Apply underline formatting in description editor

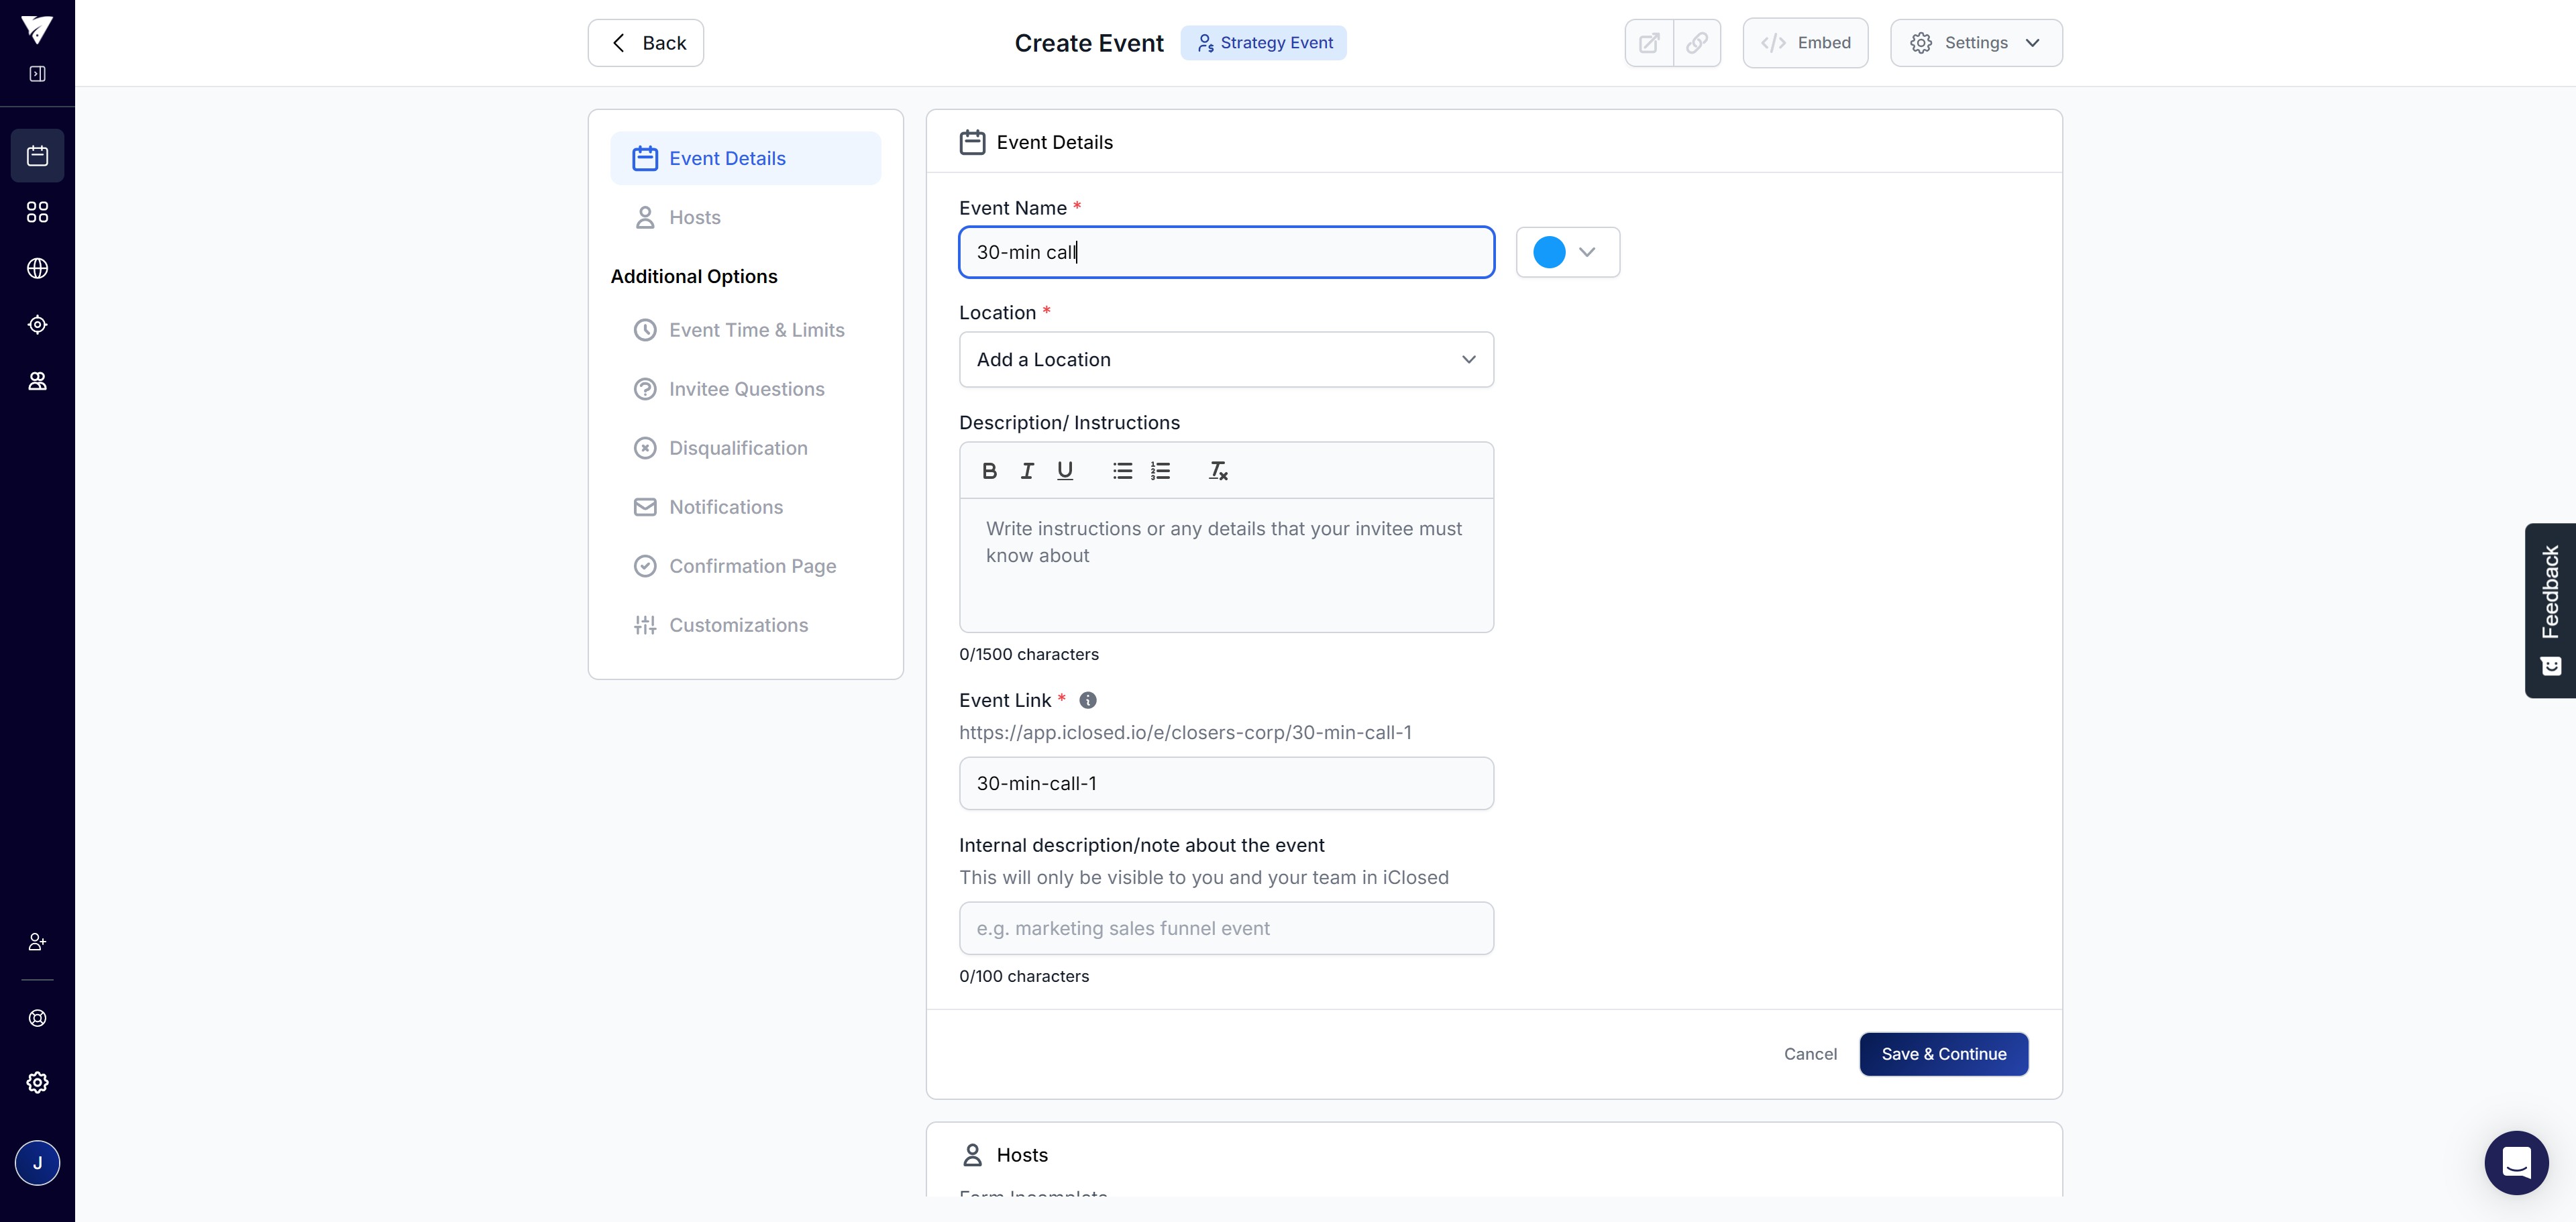point(1065,471)
